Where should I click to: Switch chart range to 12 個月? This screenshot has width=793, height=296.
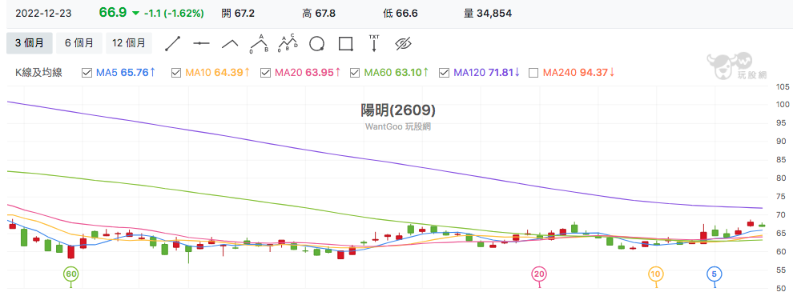tap(129, 43)
